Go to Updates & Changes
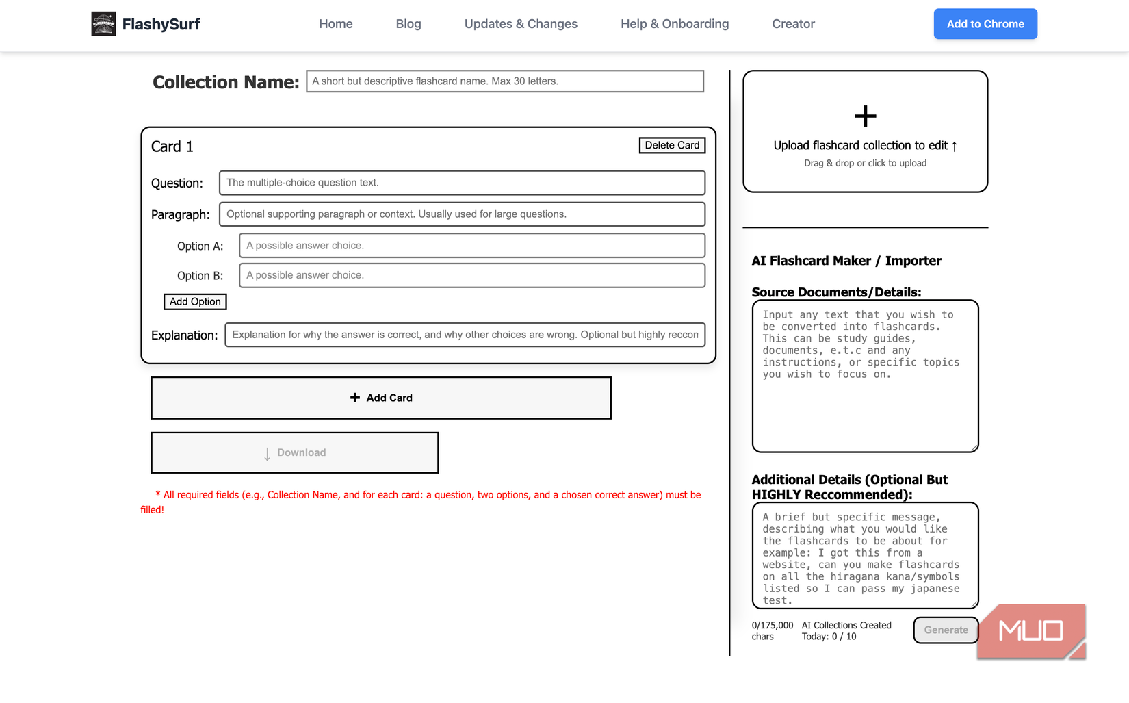Viewport: 1129px width, 703px height. click(521, 23)
